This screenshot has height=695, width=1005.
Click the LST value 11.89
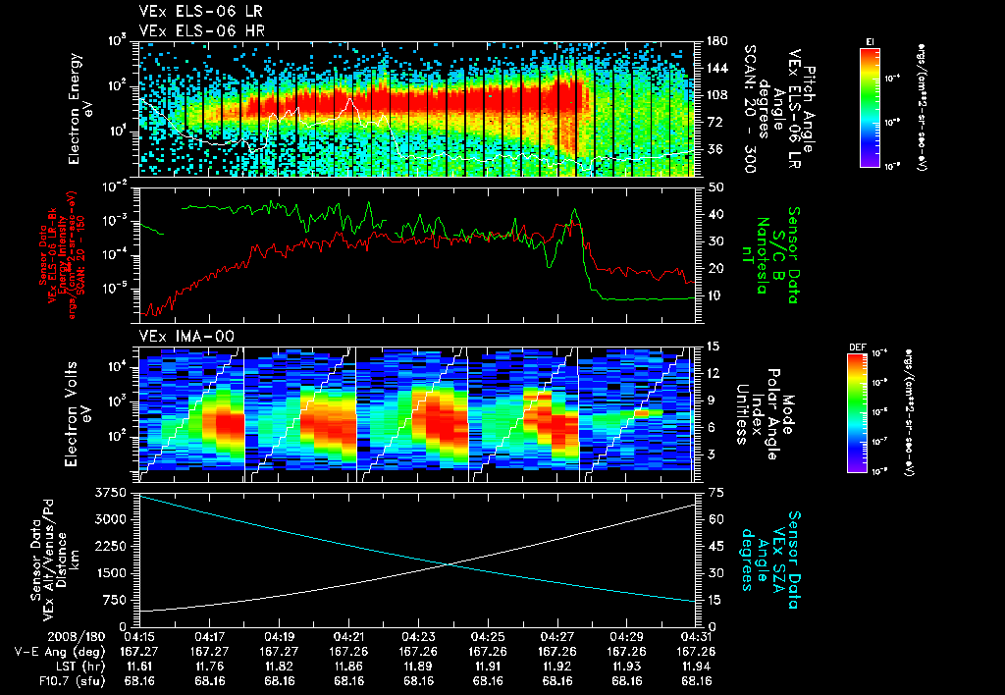418,667
